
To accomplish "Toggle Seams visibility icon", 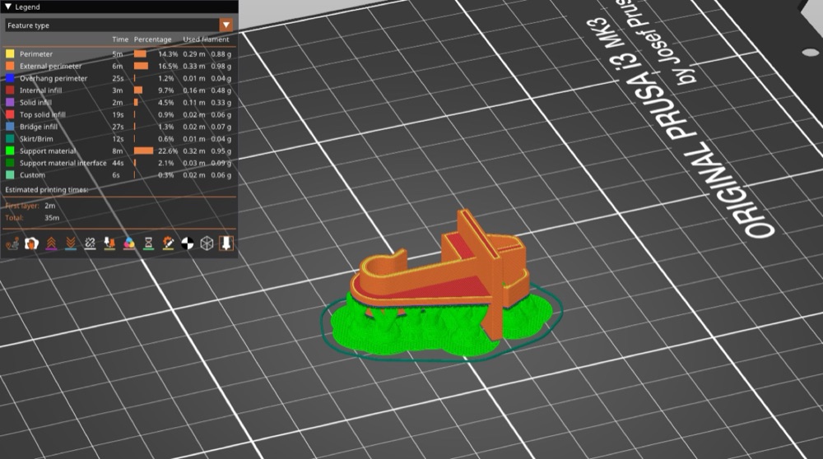I will tap(90, 243).
